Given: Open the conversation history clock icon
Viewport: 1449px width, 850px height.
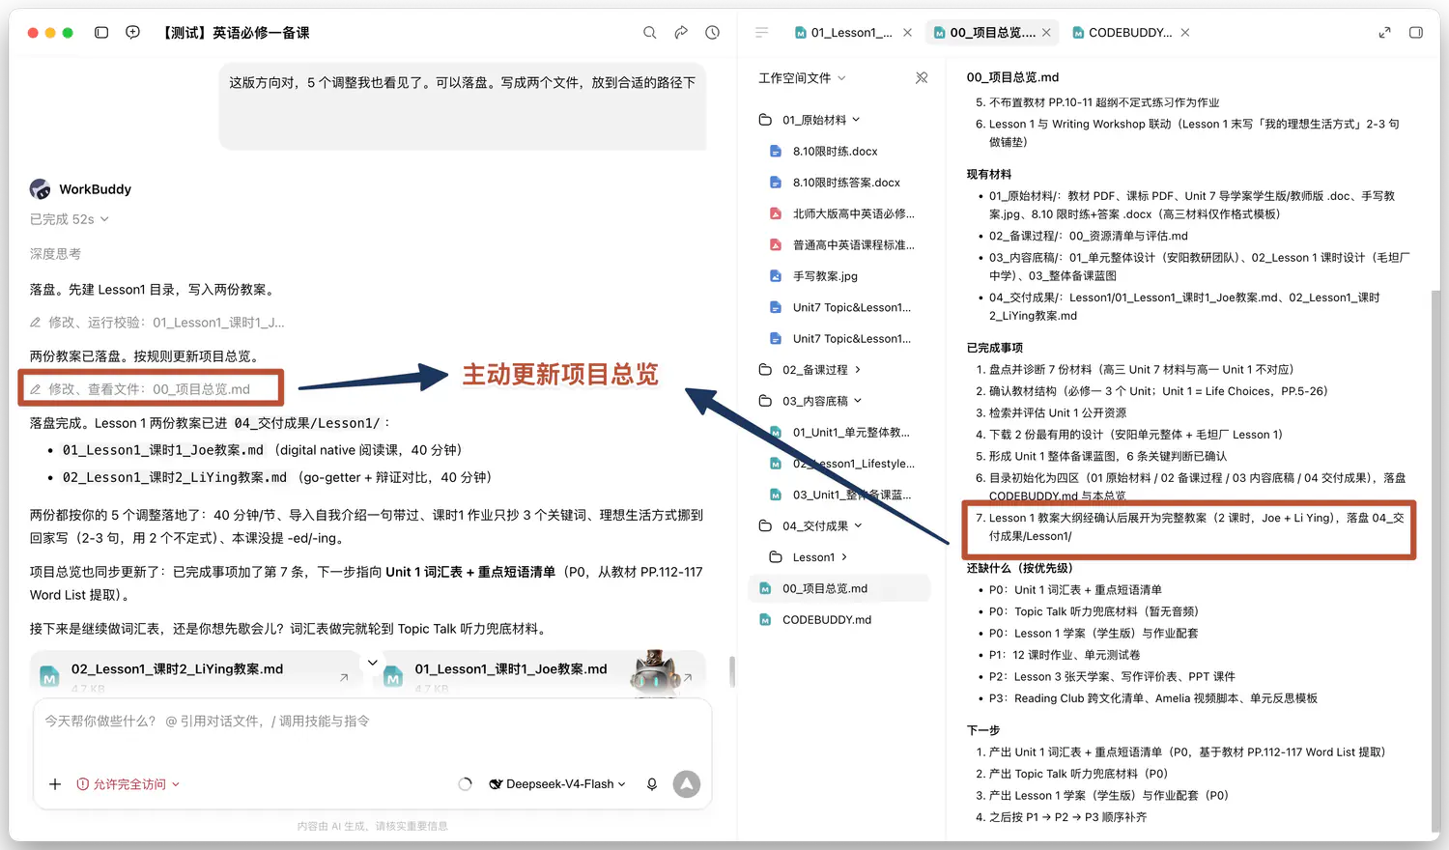Looking at the screenshot, I should [x=713, y=33].
